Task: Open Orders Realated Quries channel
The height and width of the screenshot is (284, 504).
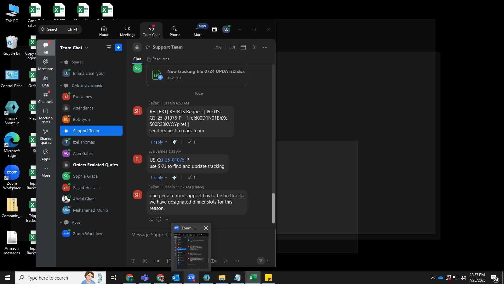Action: click(x=91, y=165)
